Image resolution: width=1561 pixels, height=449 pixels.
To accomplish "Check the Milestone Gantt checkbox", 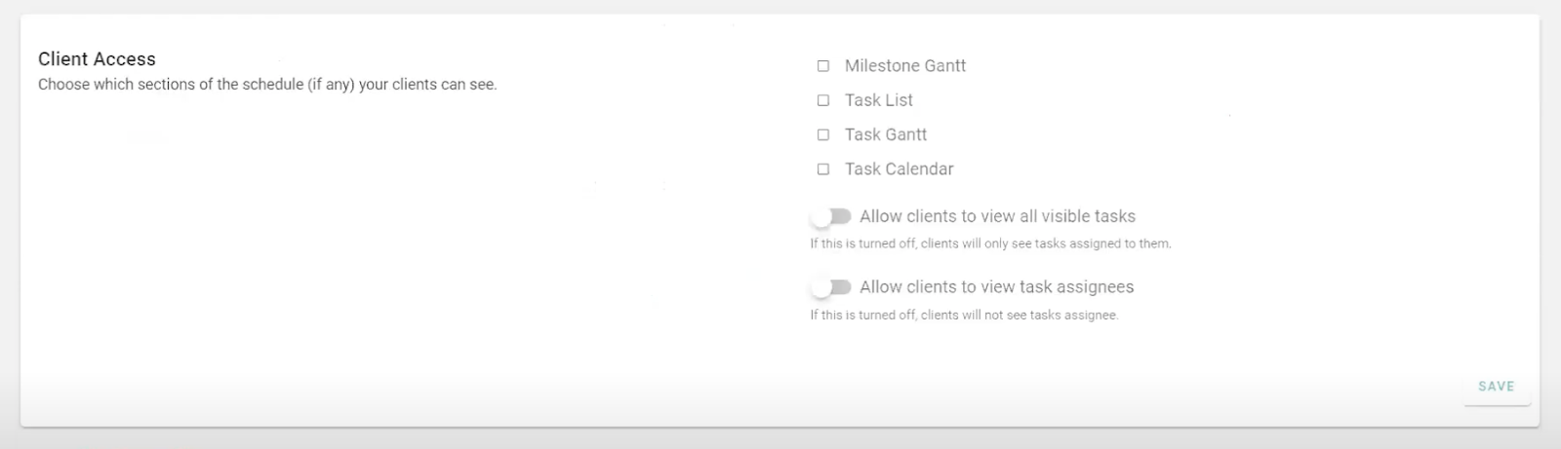I will click(823, 66).
